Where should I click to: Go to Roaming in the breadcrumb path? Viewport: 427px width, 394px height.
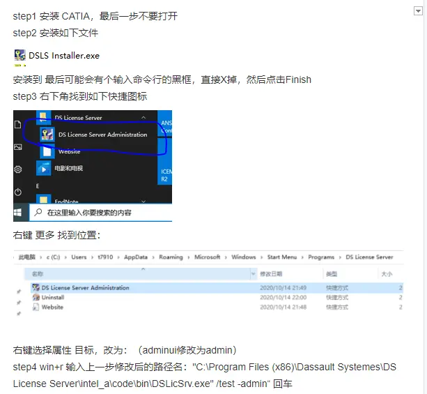pyautogui.click(x=171, y=257)
